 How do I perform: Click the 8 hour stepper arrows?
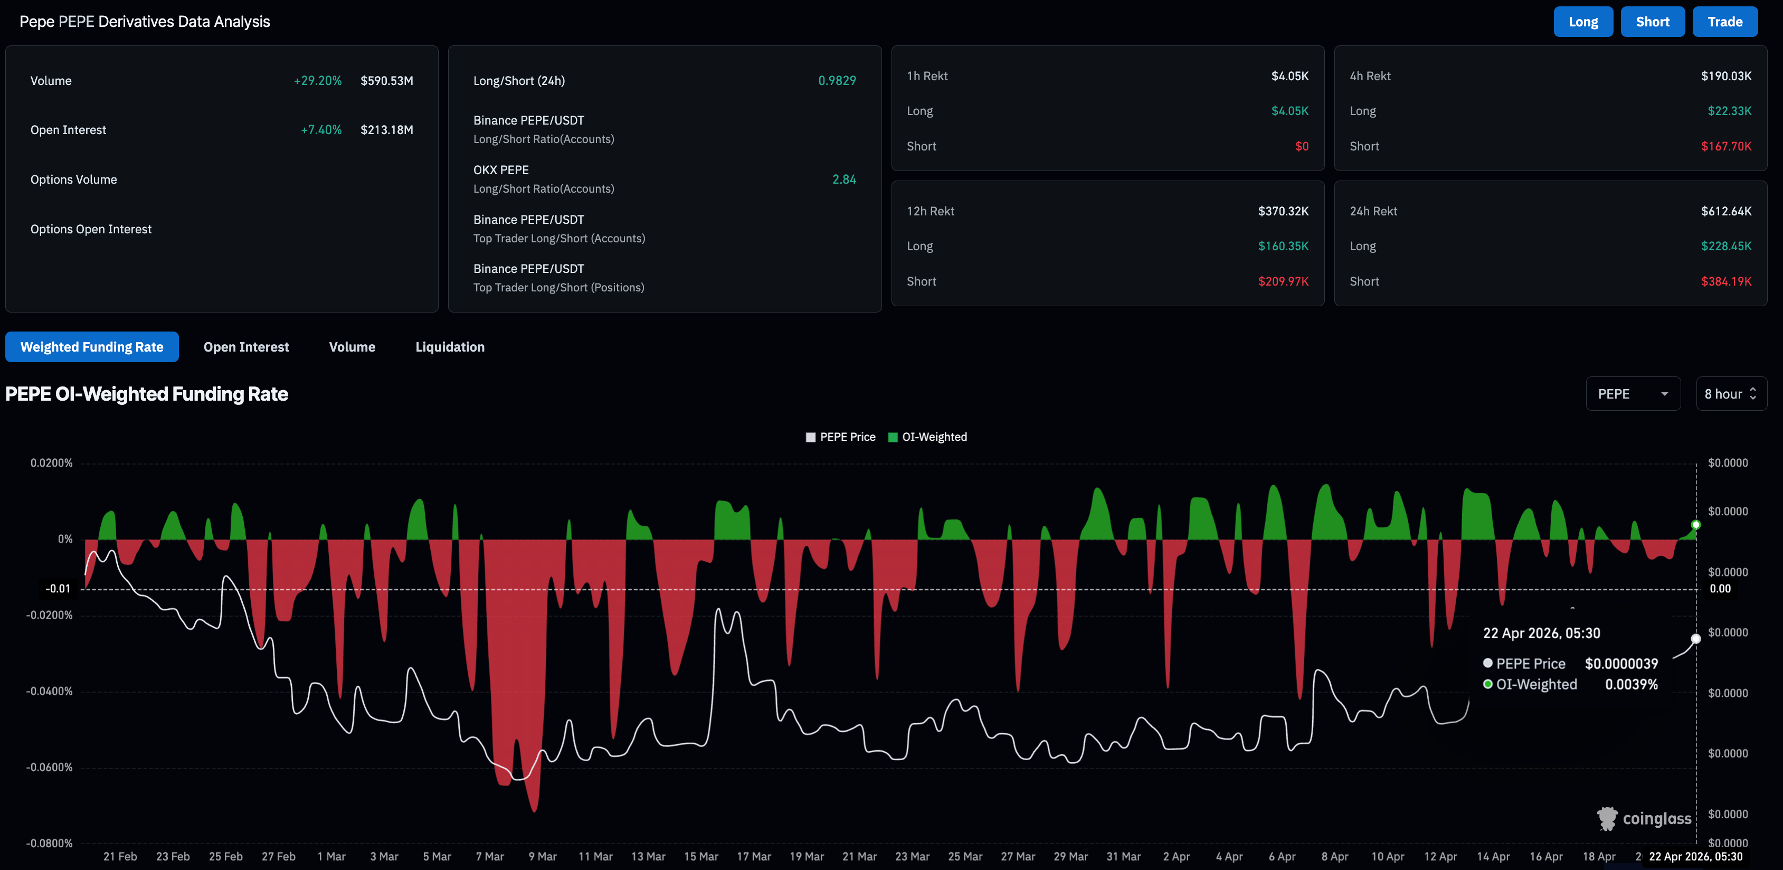click(1752, 394)
